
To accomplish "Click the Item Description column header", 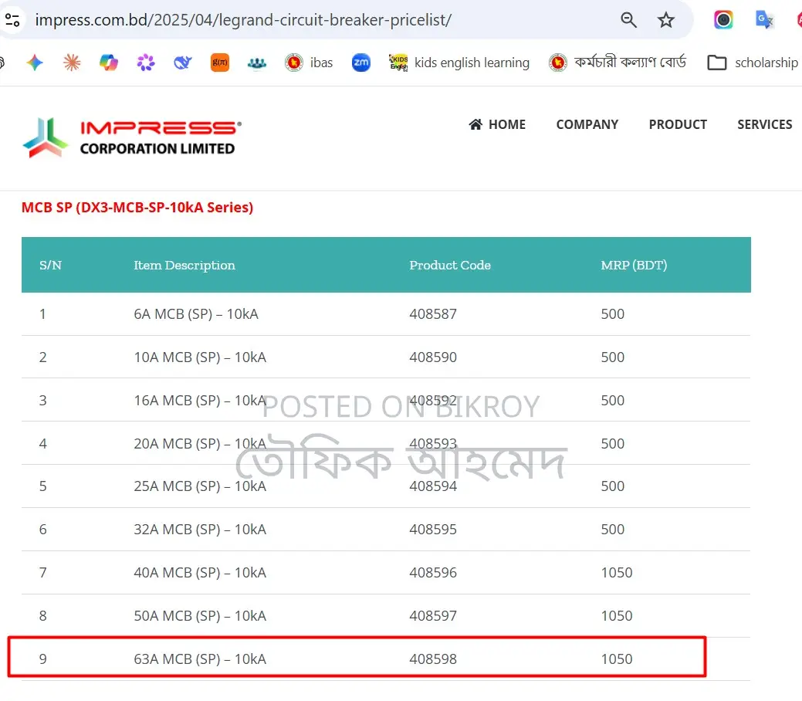I will 184,265.
